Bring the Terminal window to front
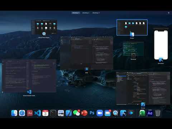This screenshot has width=172, height=129. click(x=133, y=49)
